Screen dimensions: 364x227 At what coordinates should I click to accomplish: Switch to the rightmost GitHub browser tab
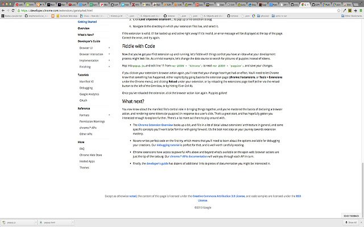(x=316, y=5)
